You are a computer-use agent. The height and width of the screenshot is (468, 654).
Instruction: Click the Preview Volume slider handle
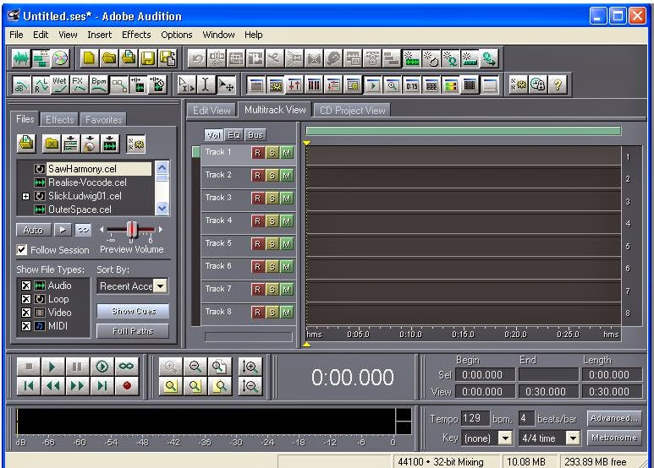[132, 230]
